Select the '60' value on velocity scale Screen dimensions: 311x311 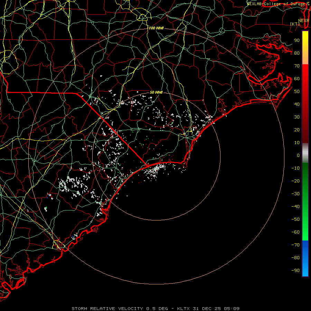point(297,79)
